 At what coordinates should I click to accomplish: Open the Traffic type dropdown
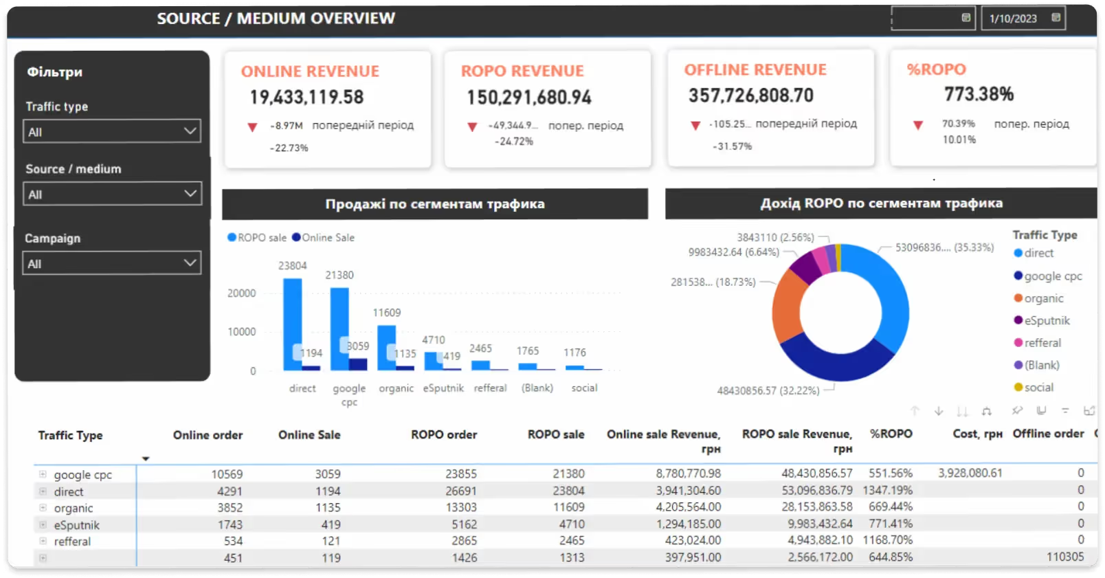pos(112,131)
